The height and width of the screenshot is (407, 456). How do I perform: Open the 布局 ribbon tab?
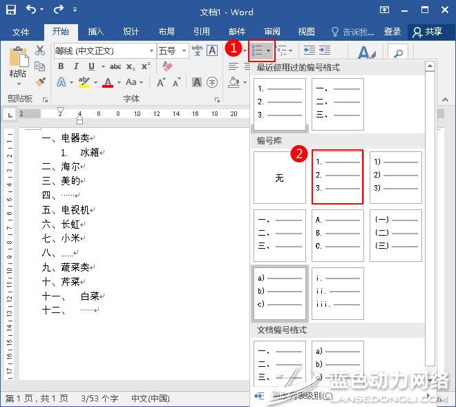click(x=166, y=32)
